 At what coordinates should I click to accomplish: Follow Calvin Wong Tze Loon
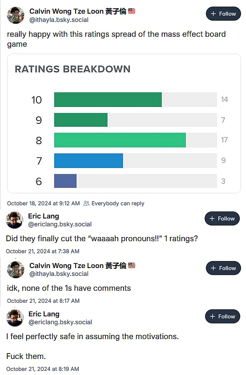223,13
